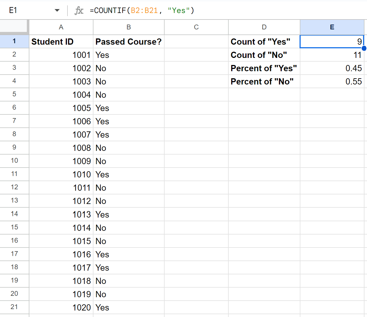Click the 'No' cell beside 1015
The width and height of the screenshot is (367, 317).
point(129,241)
